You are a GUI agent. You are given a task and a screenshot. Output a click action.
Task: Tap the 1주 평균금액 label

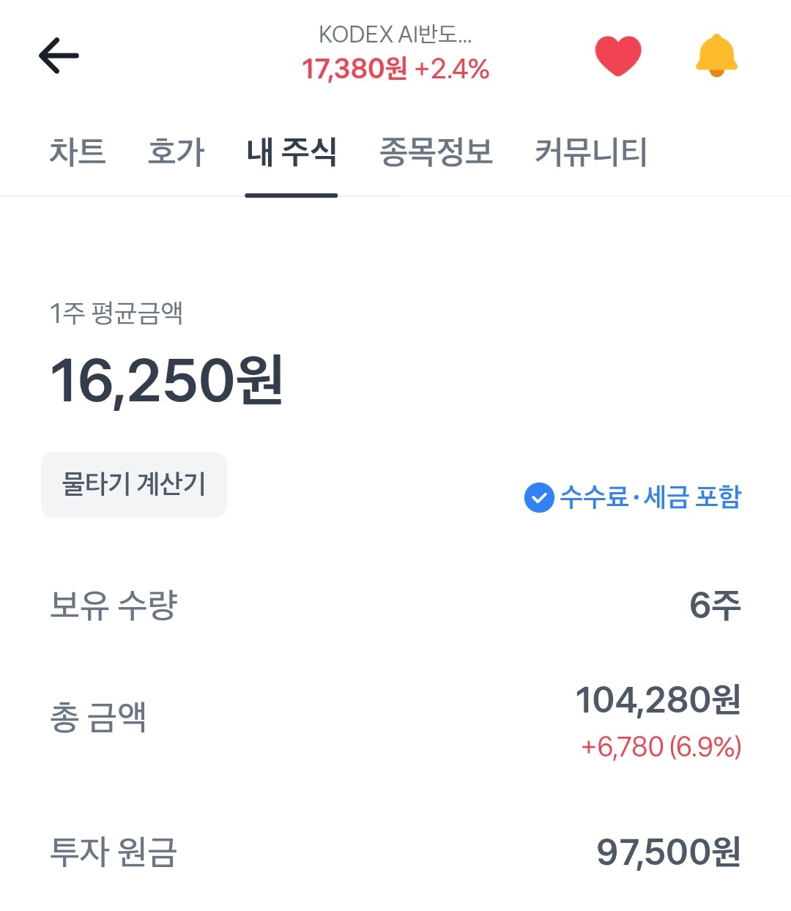pyautogui.click(x=116, y=313)
